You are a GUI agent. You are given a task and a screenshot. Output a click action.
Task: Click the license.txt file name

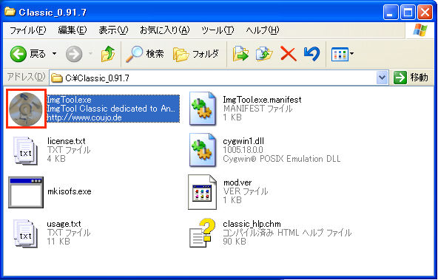pyautogui.click(x=67, y=141)
